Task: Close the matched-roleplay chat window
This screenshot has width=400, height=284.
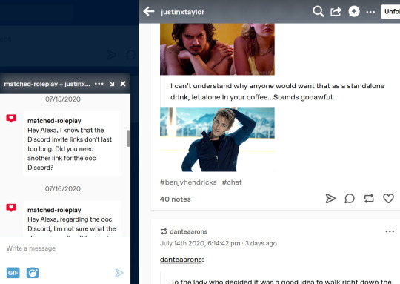Action: pos(123,84)
